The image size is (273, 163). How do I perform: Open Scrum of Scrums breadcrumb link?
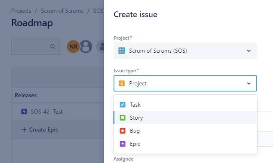(62, 11)
